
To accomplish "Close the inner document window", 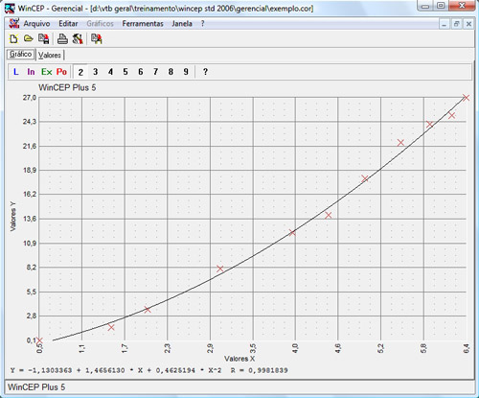I will pos(468,24).
